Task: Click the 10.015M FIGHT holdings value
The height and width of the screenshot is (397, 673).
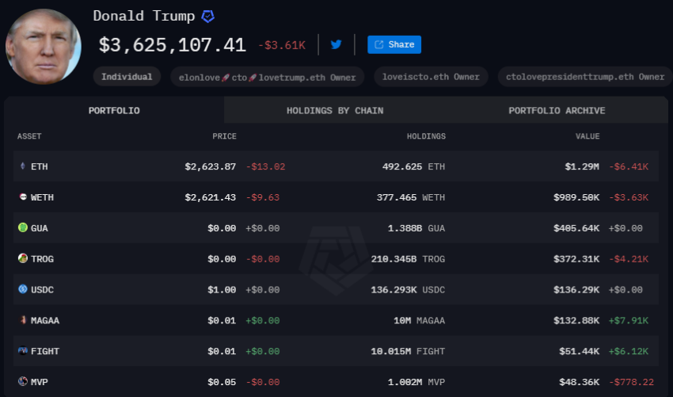Action: pyautogui.click(x=409, y=352)
